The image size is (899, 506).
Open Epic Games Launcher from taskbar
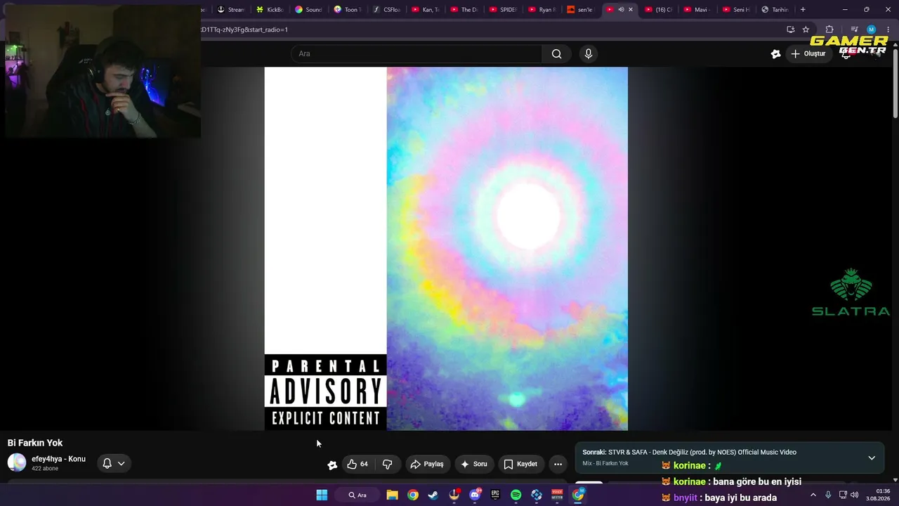tap(495, 495)
